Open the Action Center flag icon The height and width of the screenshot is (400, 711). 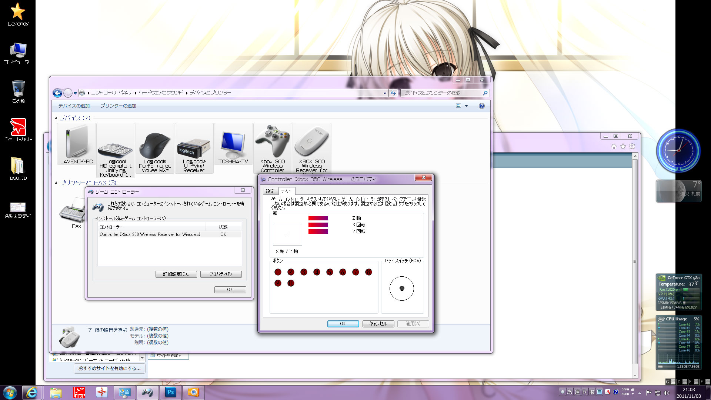648,393
